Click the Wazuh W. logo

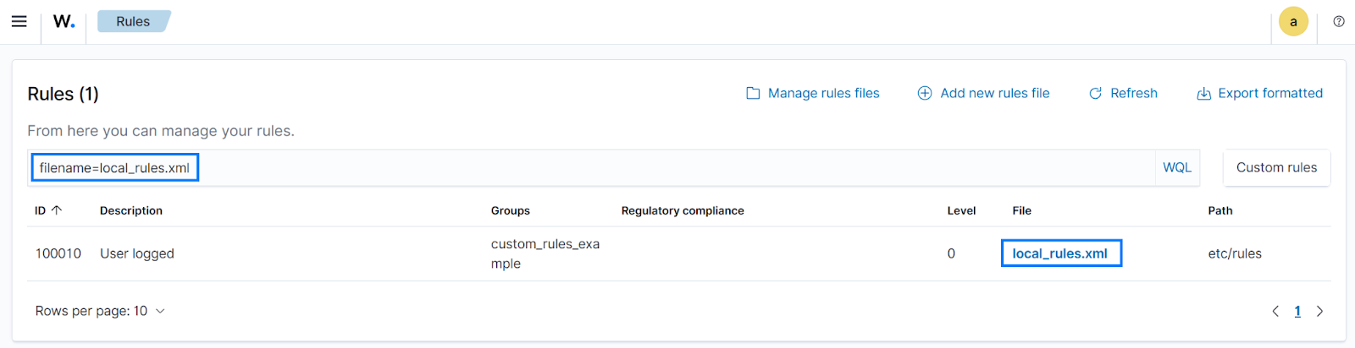[64, 21]
